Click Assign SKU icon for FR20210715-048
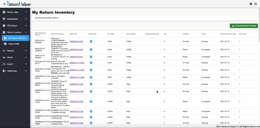This screenshot has height=128, width=260. point(91,41)
